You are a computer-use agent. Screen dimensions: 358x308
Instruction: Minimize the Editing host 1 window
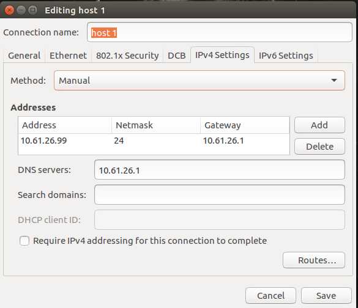21,10
